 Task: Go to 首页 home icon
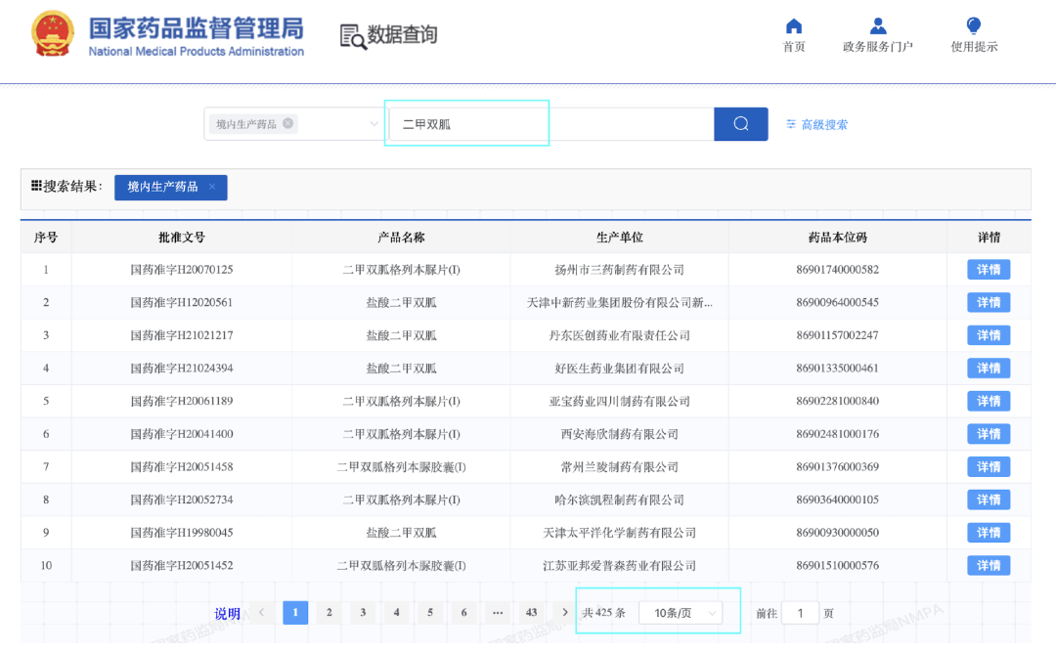(x=794, y=26)
